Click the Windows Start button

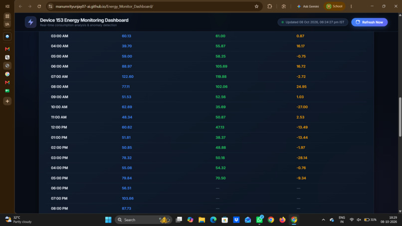pos(108,220)
